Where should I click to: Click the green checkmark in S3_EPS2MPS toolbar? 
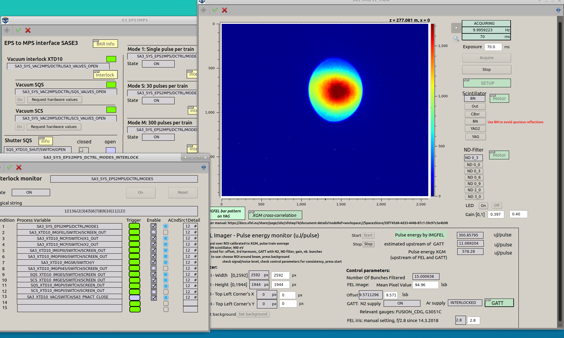tap(18, 30)
